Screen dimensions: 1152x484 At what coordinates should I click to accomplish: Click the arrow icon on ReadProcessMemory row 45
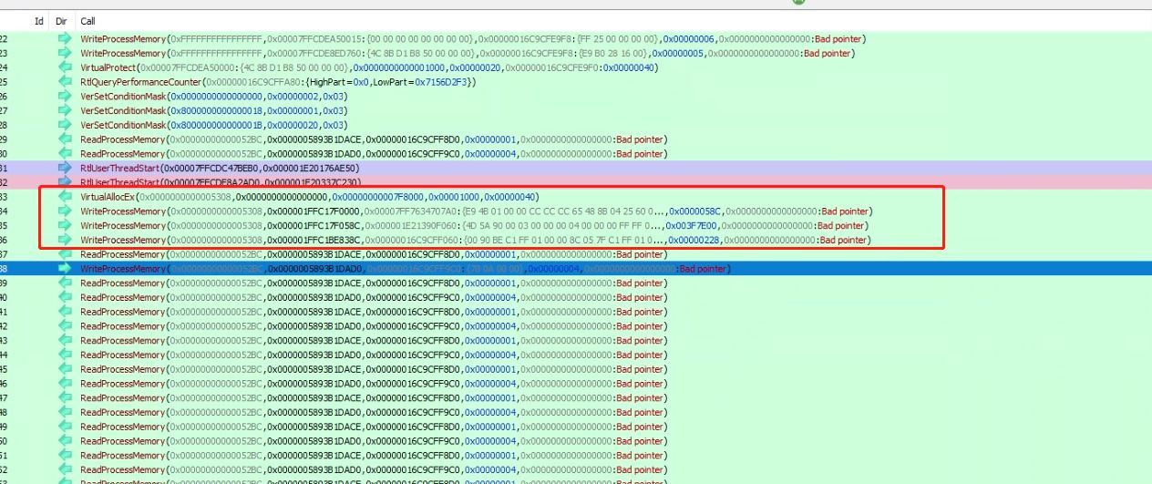coord(65,369)
